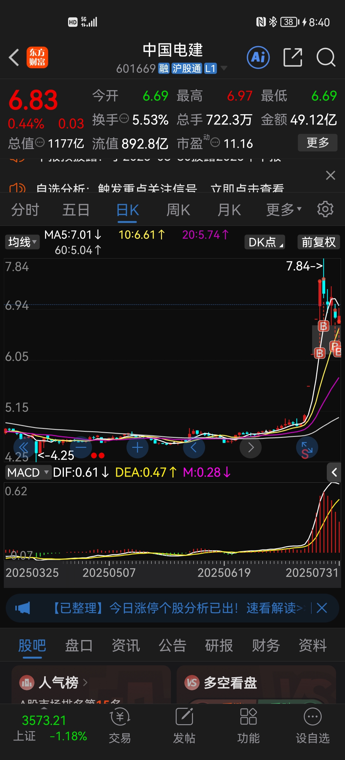Image resolution: width=345 pixels, height=760 pixels.
Task: Open the DK点 dropdown
Action: (264, 242)
